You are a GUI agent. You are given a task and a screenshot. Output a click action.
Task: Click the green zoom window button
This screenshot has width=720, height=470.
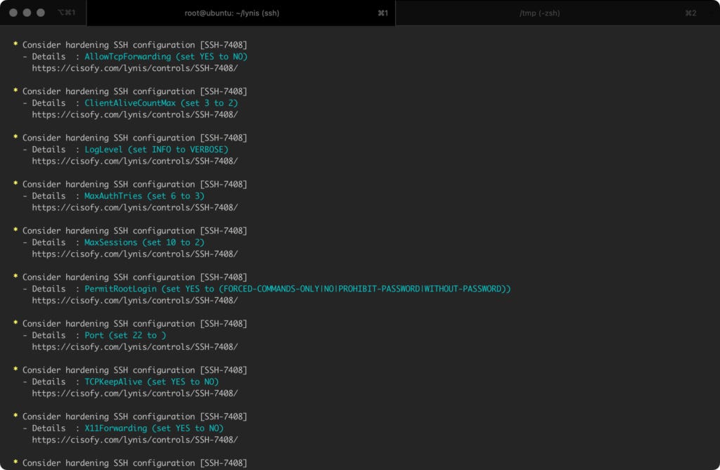point(41,13)
